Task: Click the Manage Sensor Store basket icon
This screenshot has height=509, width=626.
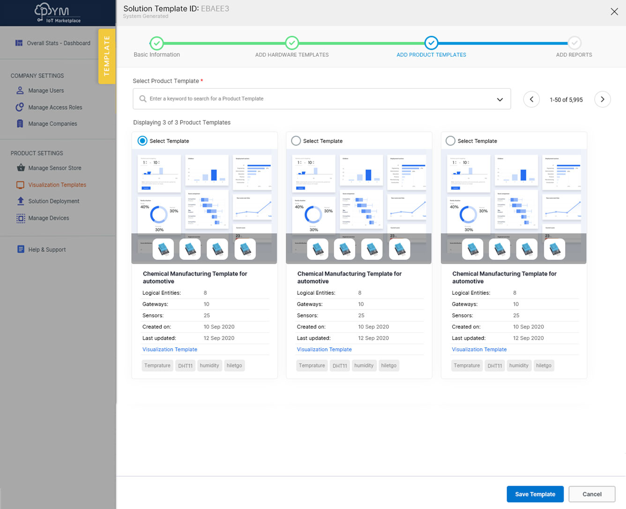Action: point(21,168)
